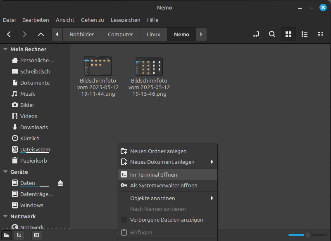
Task: Open the Lesezeichen menu
Action: [x=125, y=20]
